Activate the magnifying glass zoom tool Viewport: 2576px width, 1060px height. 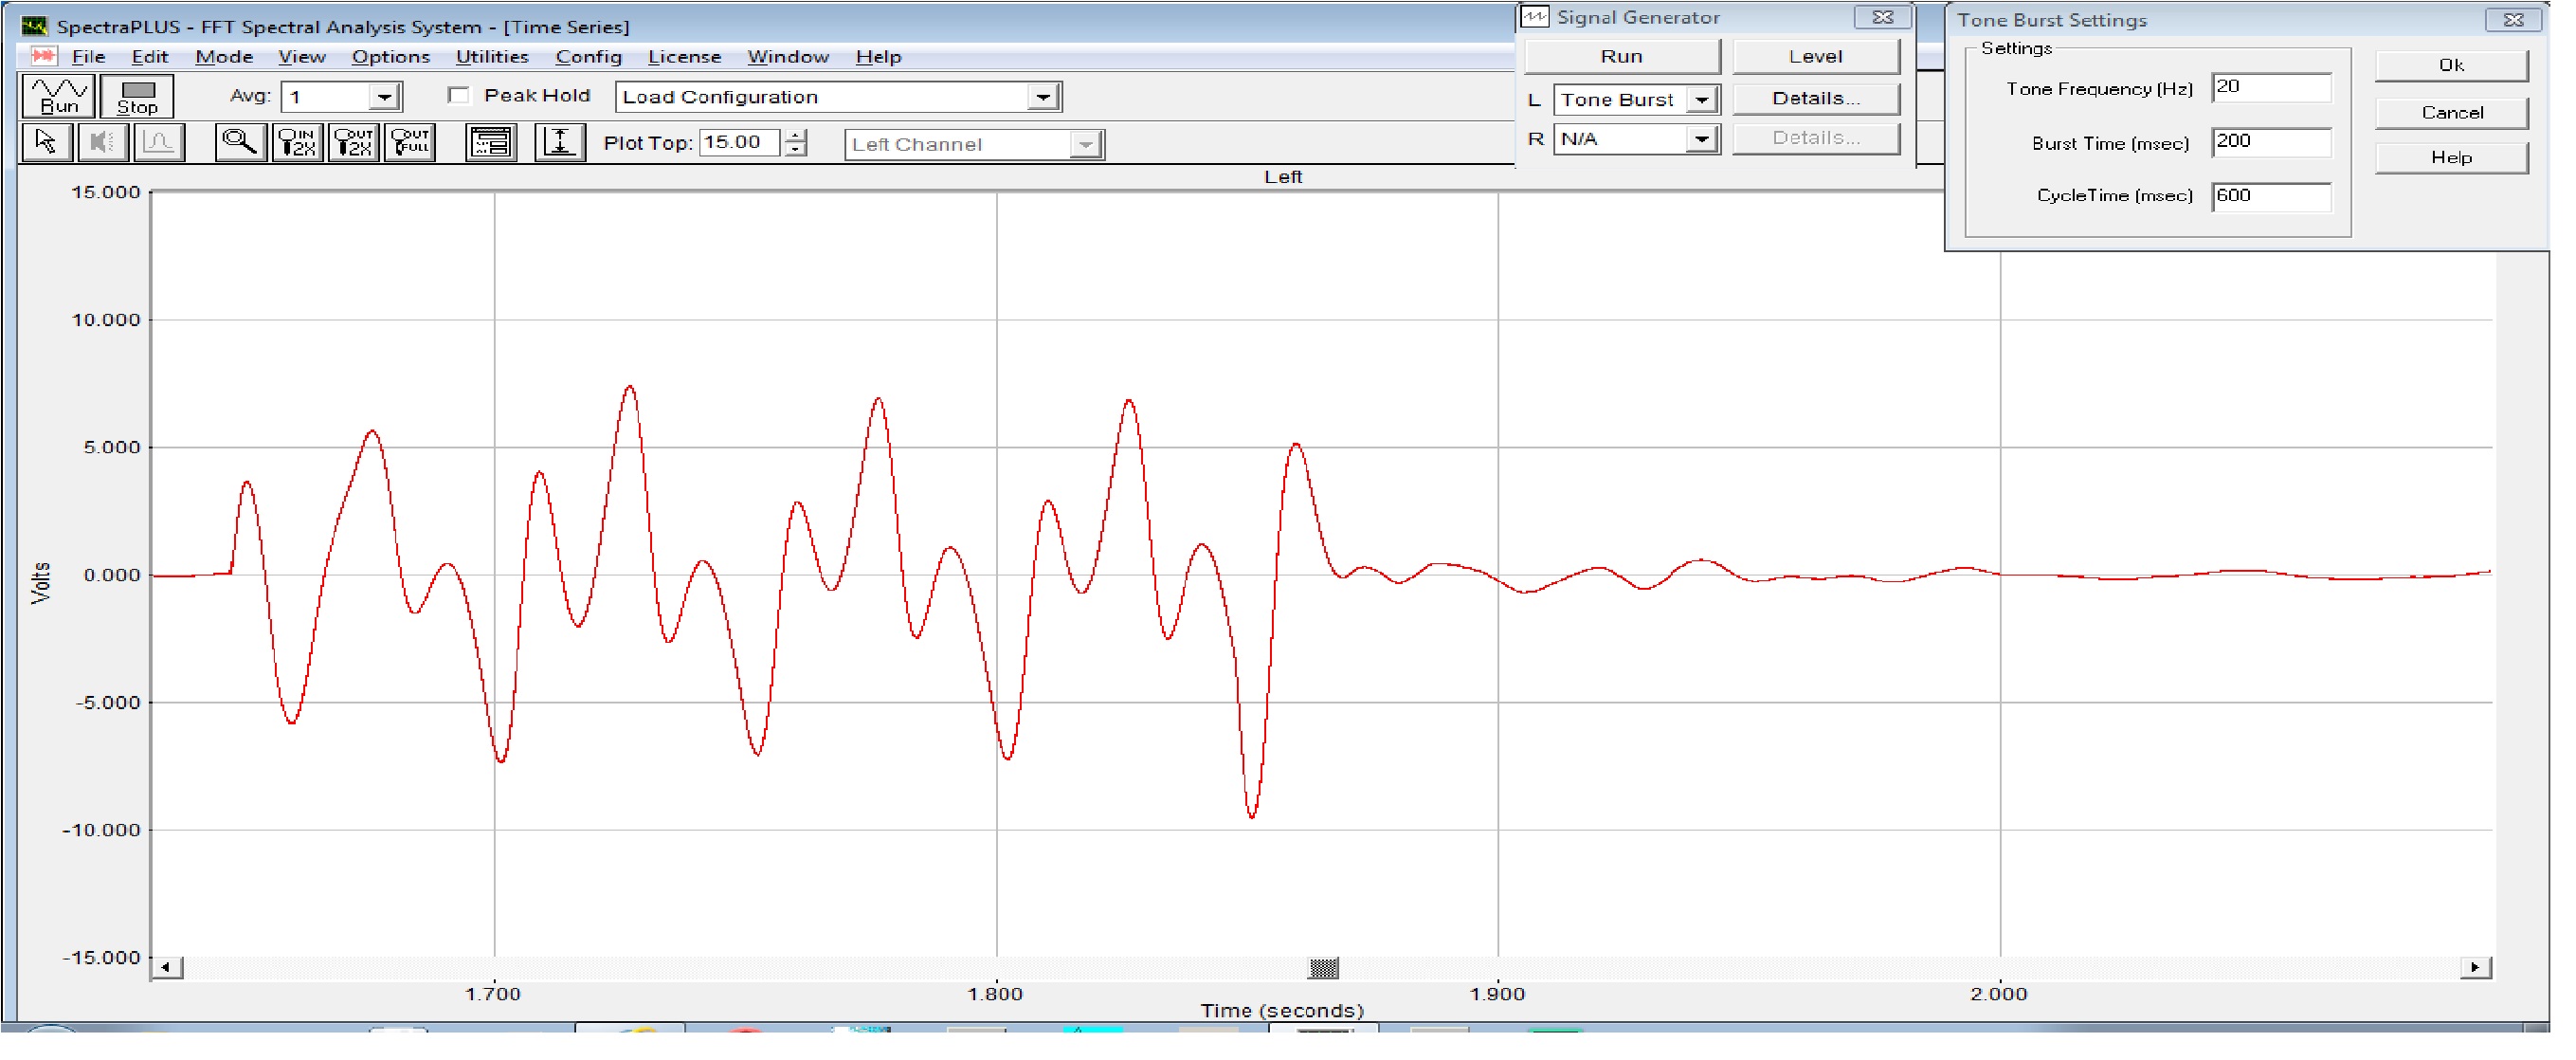(x=240, y=143)
